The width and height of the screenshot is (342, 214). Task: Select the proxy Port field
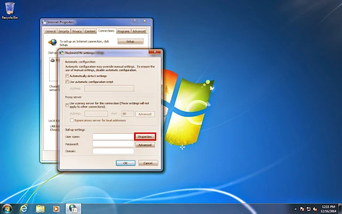tap(128, 114)
